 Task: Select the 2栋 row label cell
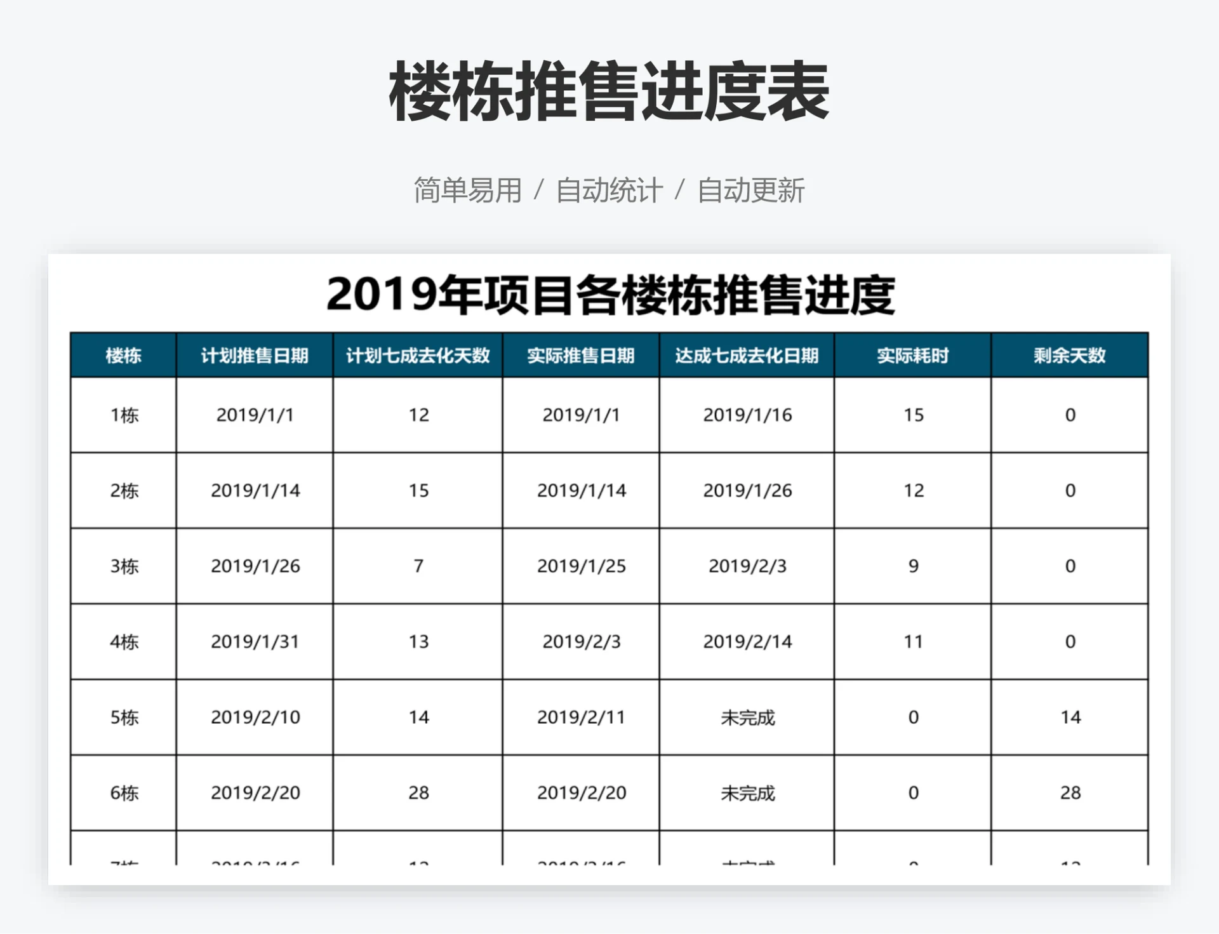coord(123,491)
